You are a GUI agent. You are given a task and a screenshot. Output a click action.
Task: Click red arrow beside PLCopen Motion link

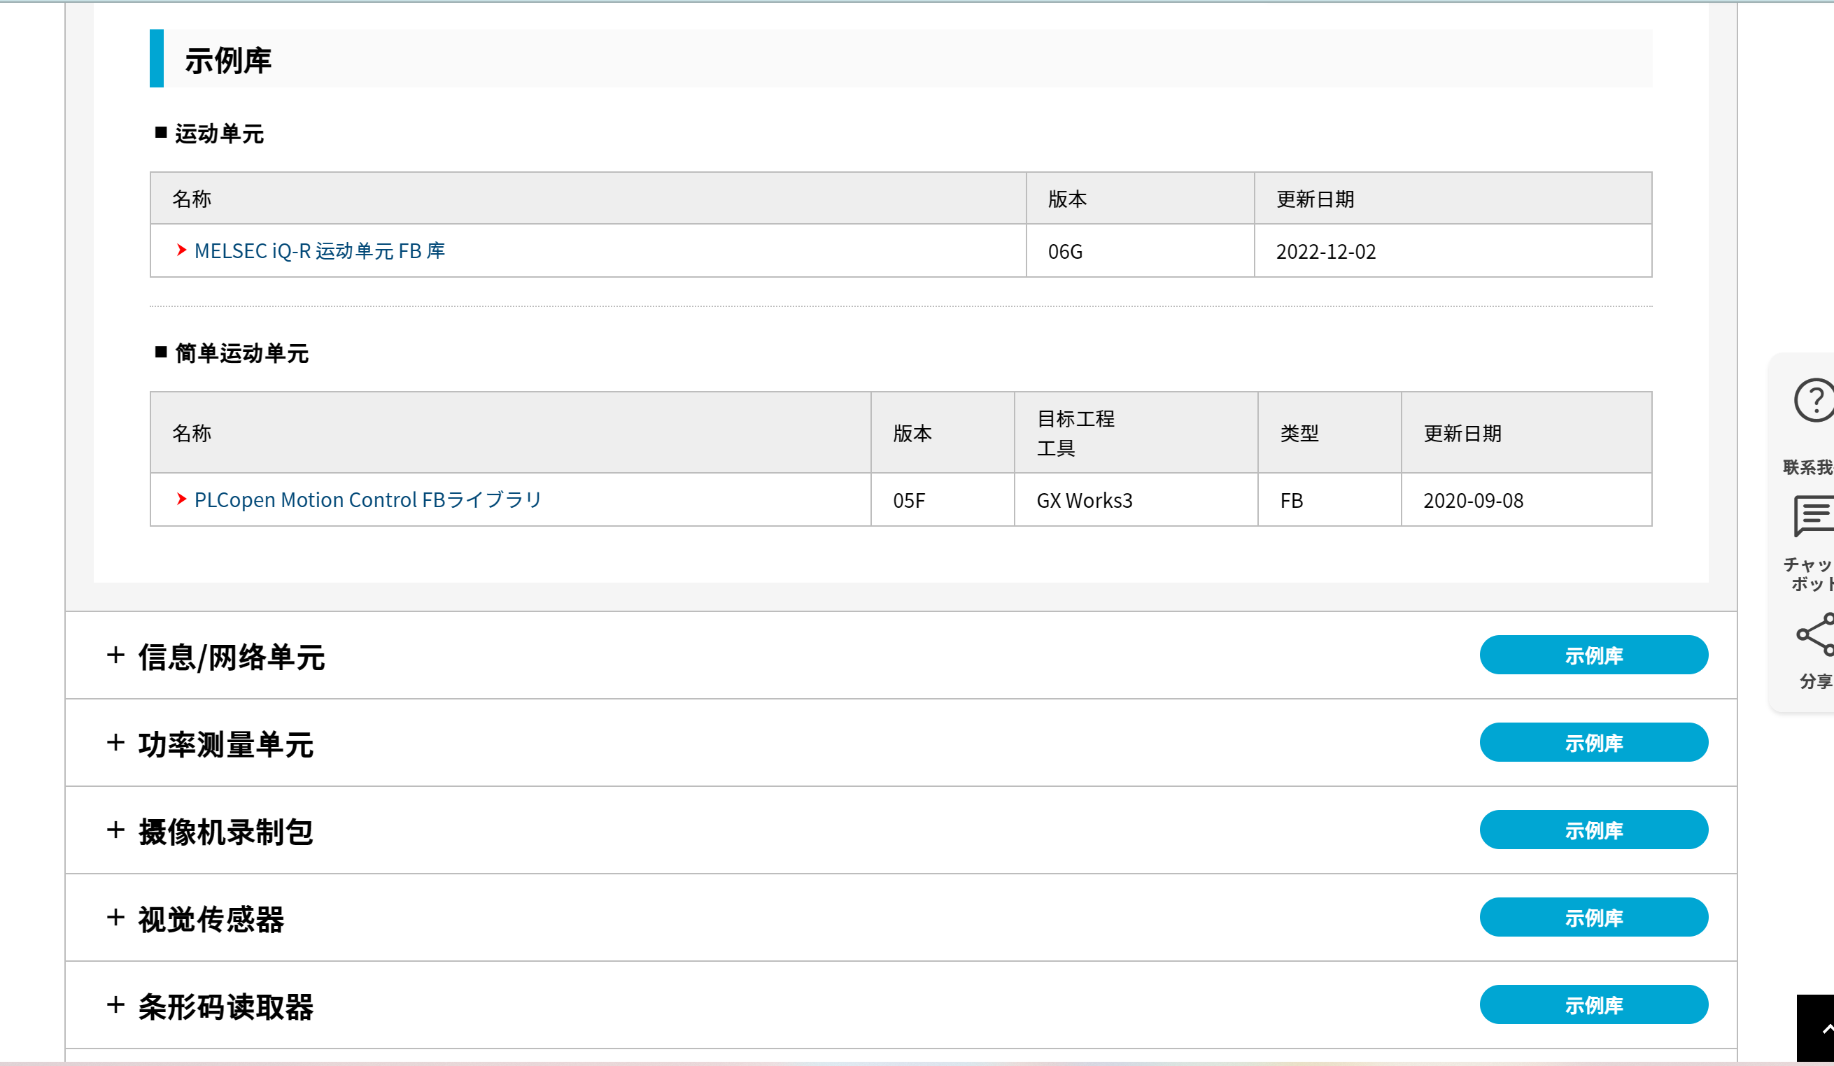181,499
